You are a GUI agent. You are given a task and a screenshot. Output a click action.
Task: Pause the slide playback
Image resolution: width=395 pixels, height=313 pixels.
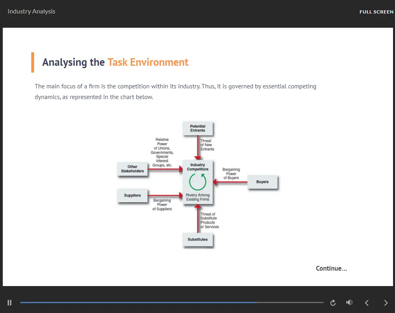(10, 303)
